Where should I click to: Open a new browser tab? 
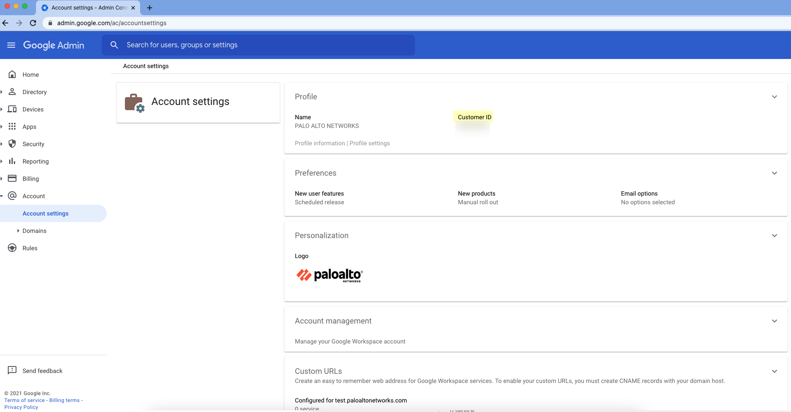click(150, 8)
